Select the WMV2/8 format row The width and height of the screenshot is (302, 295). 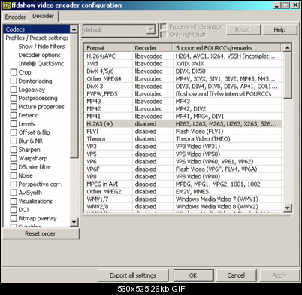pyautogui.click(x=183, y=207)
